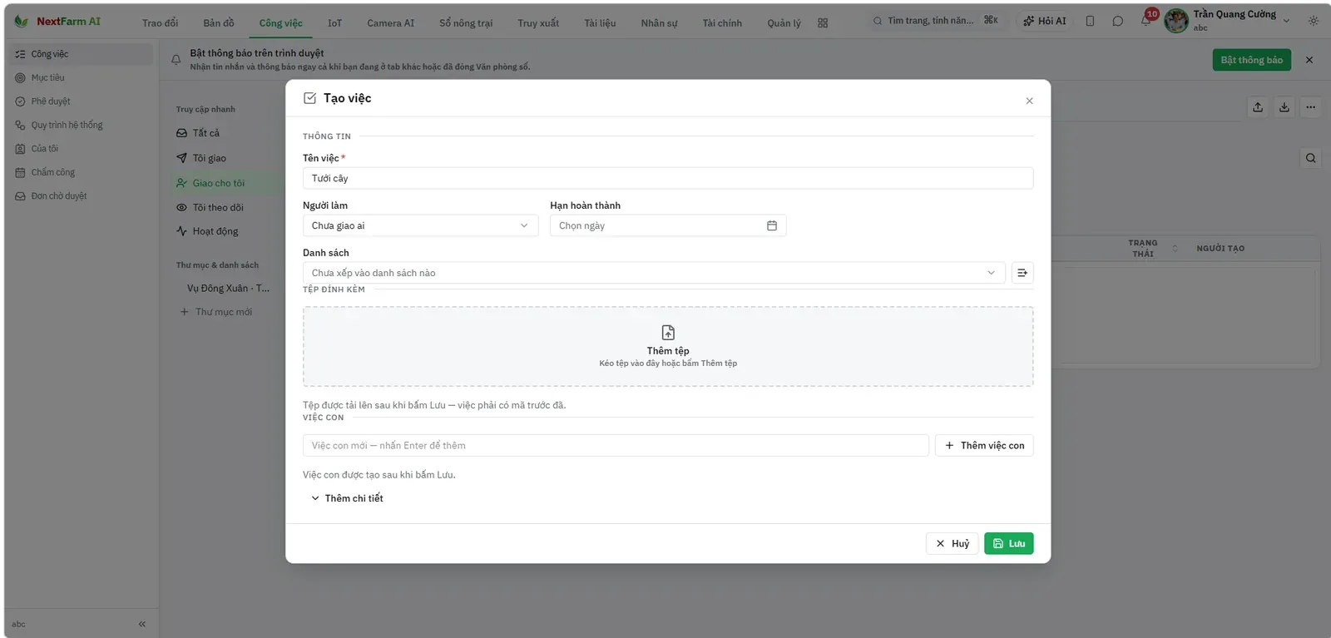Click the Bật thông báo button
The width and height of the screenshot is (1331, 638).
tap(1251, 60)
